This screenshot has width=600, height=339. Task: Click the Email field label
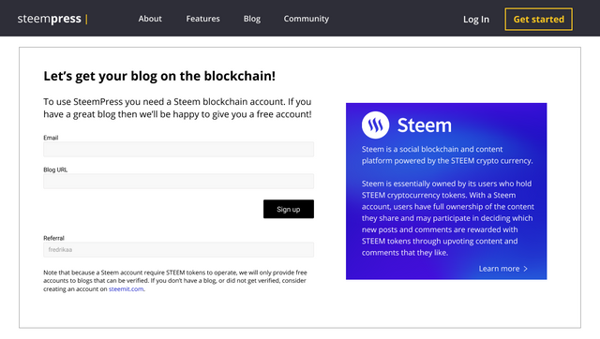pos(51,138)
